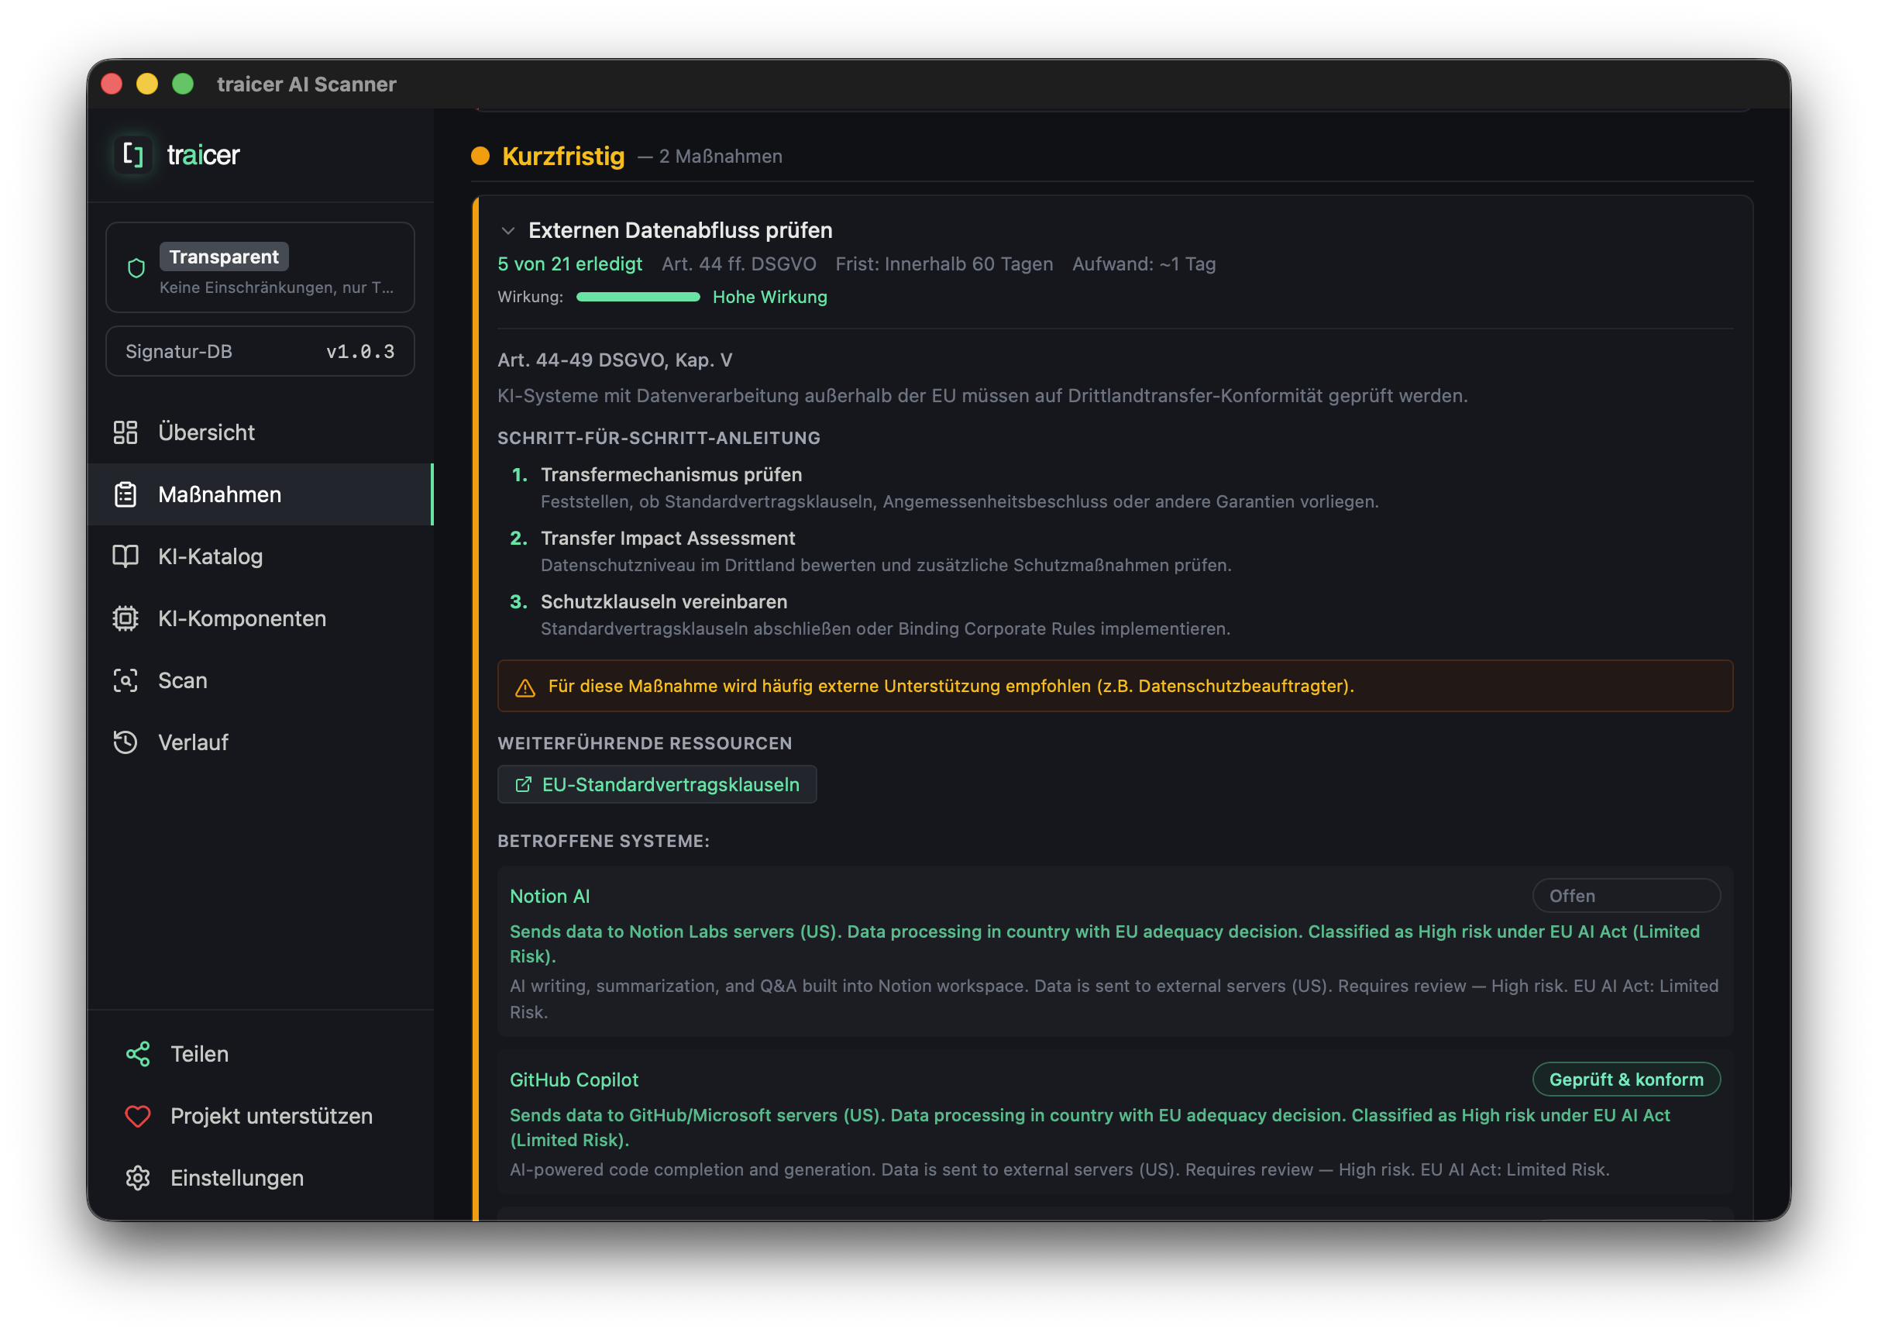1878x1336 pixels.
Task: Click the "traicer AI Scanner" window title
Action: pos(307,84)
